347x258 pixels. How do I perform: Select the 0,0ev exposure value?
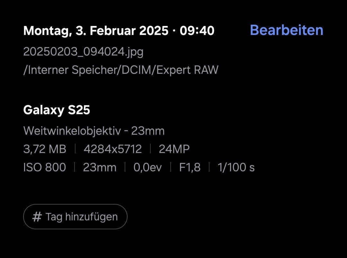(x=147, y=167)
